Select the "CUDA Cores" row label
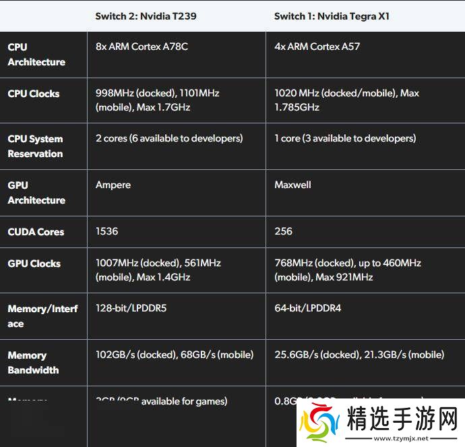The image size is (465, 447). (x=36, y=232)
